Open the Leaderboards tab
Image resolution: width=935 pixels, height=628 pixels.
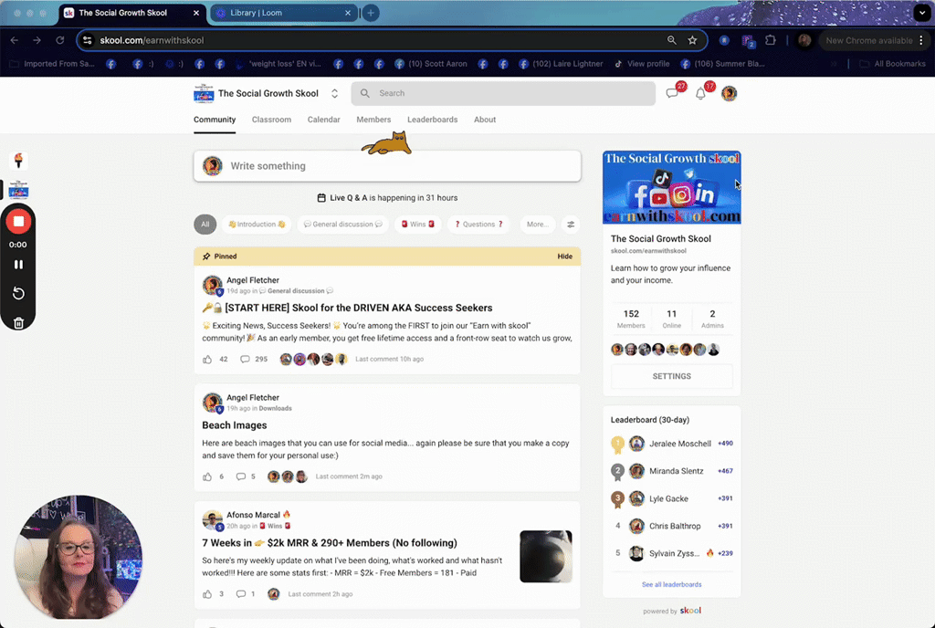(x=432, y=120)
